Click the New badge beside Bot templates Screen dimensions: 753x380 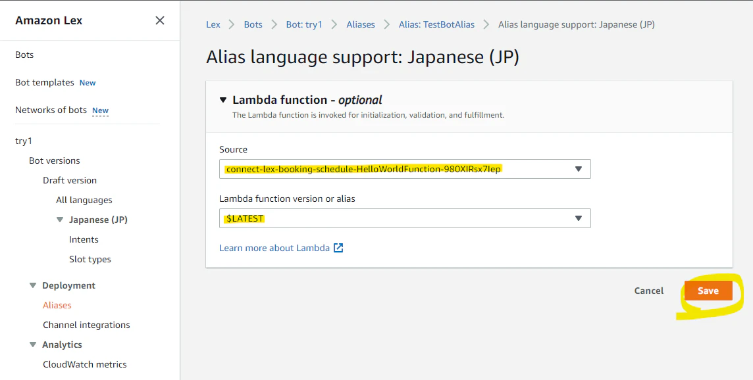(x=88, y=83)
